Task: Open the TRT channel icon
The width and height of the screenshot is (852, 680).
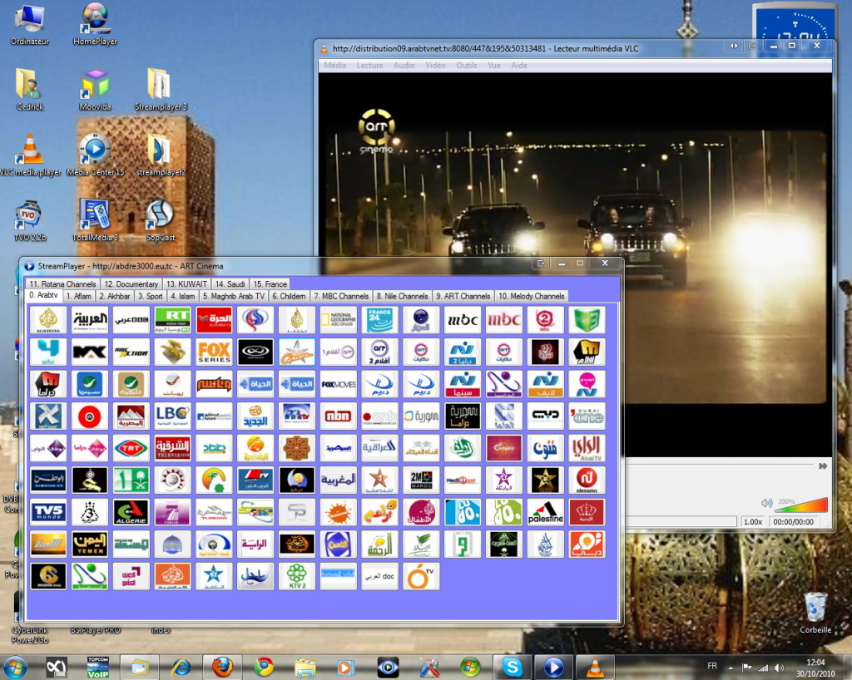Action: (x=131, y=448)
